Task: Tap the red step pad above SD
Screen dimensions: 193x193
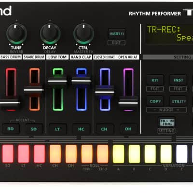Action: click(8, 153)
